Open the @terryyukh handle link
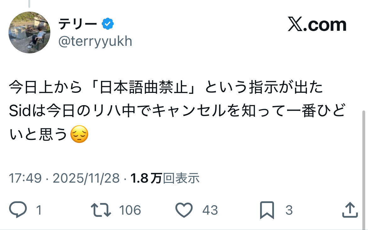This screenshot has width=368, height=230. (x=95, y=41)
